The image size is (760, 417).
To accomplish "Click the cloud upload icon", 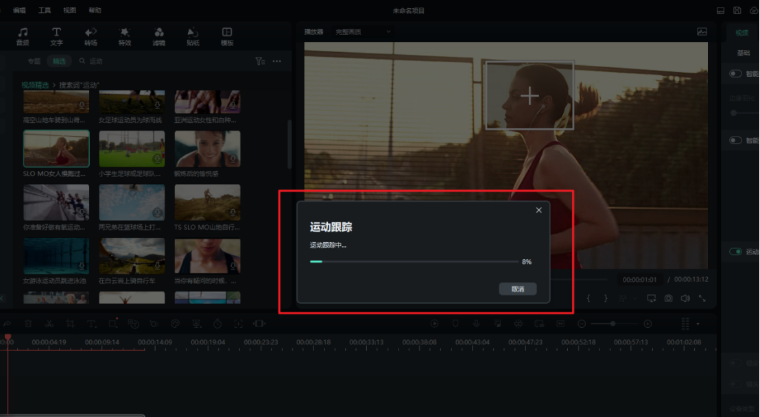I will click(754, 10).
